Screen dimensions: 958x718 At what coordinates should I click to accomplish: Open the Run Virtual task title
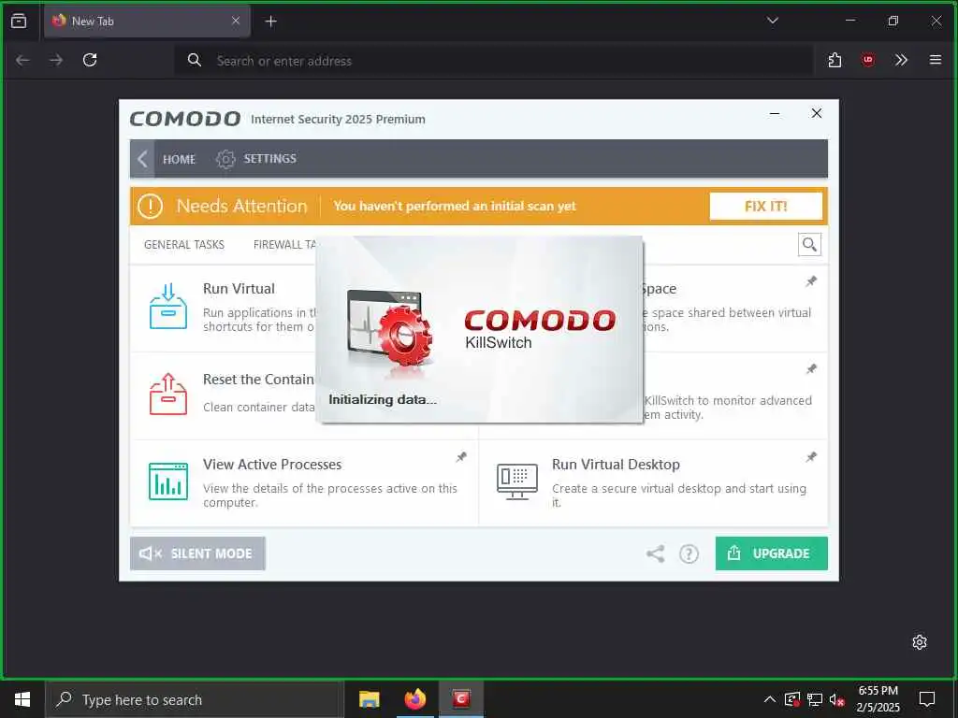[x=239, y=289]
